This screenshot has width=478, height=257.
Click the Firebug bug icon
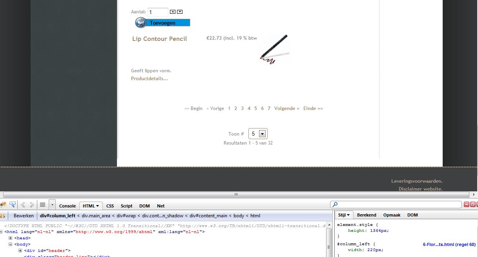(x=3, y=205)
